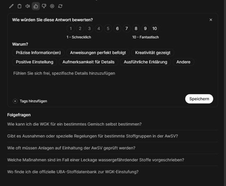The width and height of the screenshot is (226, 186).
Task: Save feedback with Speichern button
Action: pos(199,99)
